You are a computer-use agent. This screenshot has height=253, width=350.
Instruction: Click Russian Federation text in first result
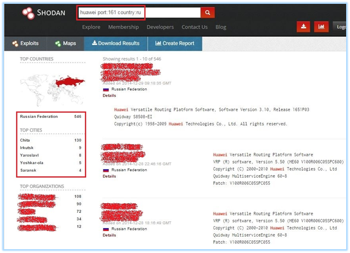click(129, 89)
